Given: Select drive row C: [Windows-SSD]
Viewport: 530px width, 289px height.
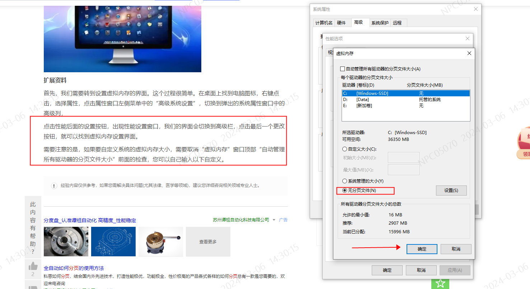Looking at the screenshot, I should coord(406,93).
